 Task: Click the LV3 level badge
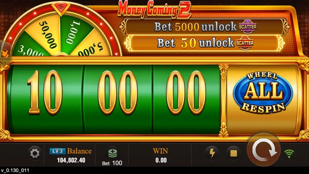tap(58, 151)
